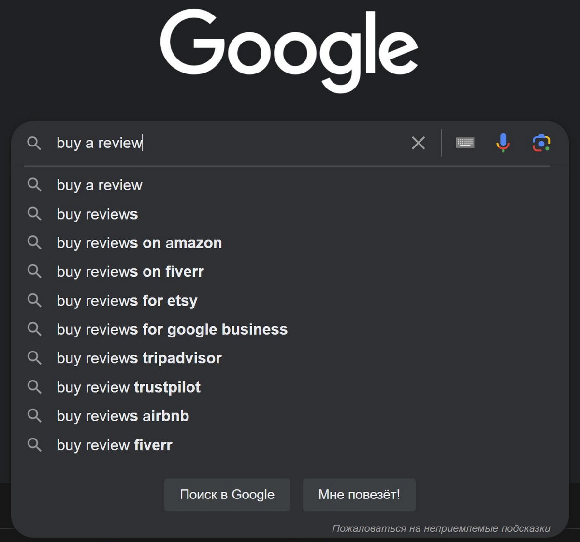580x542 pixels.
Task: Select the last suggestion 'buy review fiverr'
Action: 114,445
